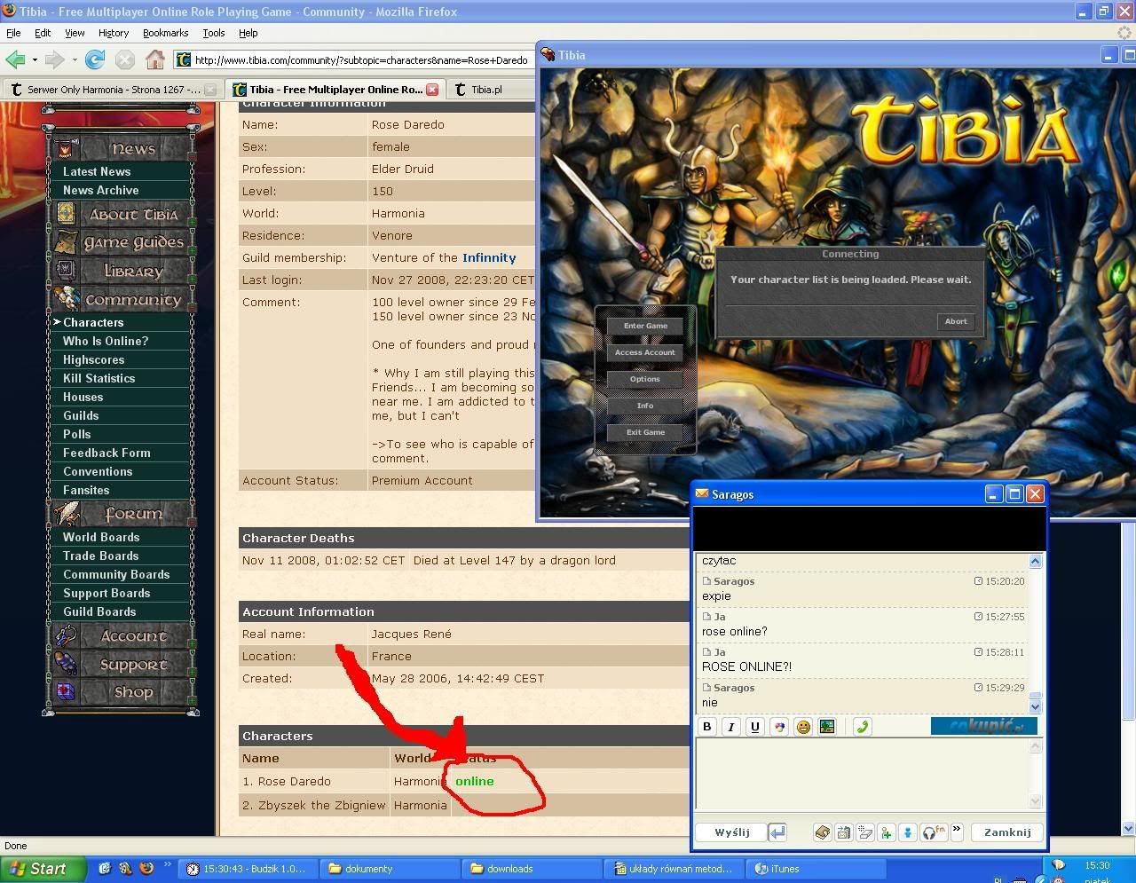Open the Edit menu in Firefox
Viewport: 1136px width, 883px height.
[43, 33]
